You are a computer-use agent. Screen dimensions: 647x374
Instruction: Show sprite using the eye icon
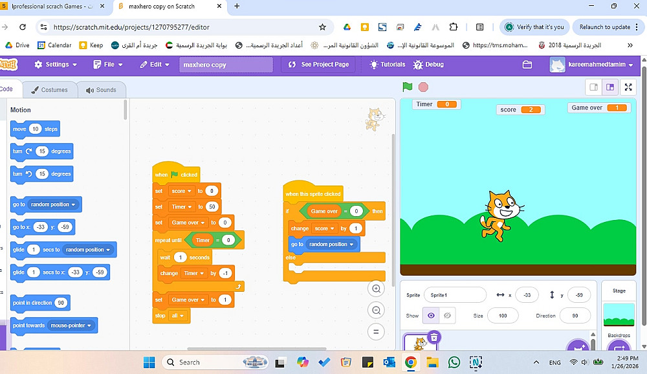pyautogui.click(x=431, y=315)
